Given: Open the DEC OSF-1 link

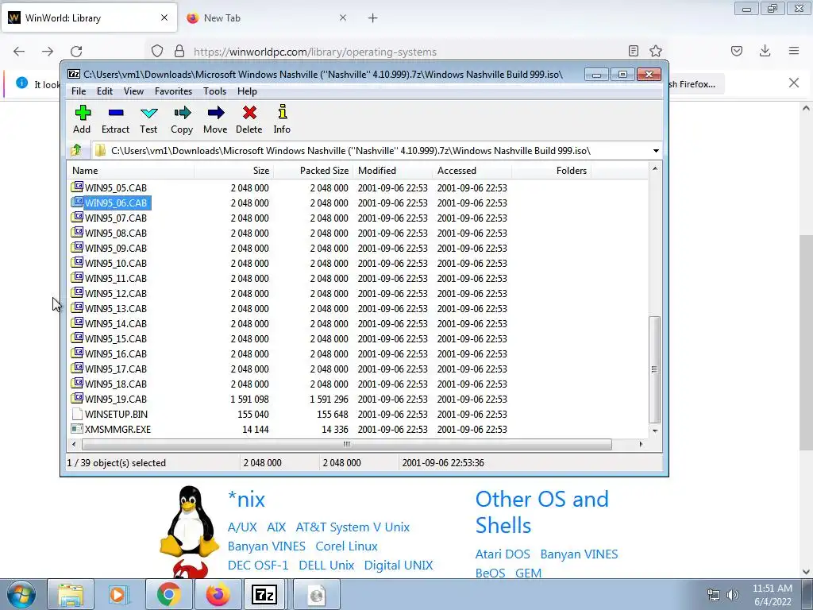Looking at the screenshot, I should tap(258, 566).
